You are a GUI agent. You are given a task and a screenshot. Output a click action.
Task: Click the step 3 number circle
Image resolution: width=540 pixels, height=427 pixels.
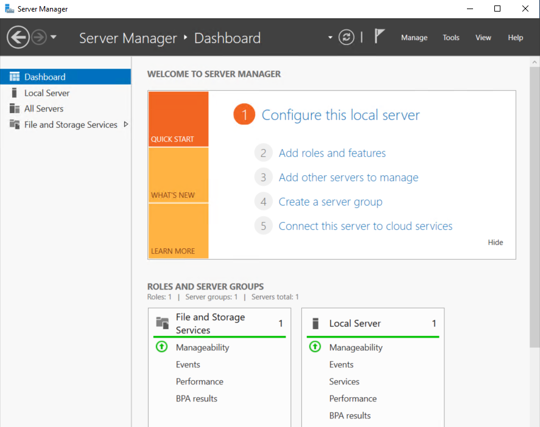(264, 177)
